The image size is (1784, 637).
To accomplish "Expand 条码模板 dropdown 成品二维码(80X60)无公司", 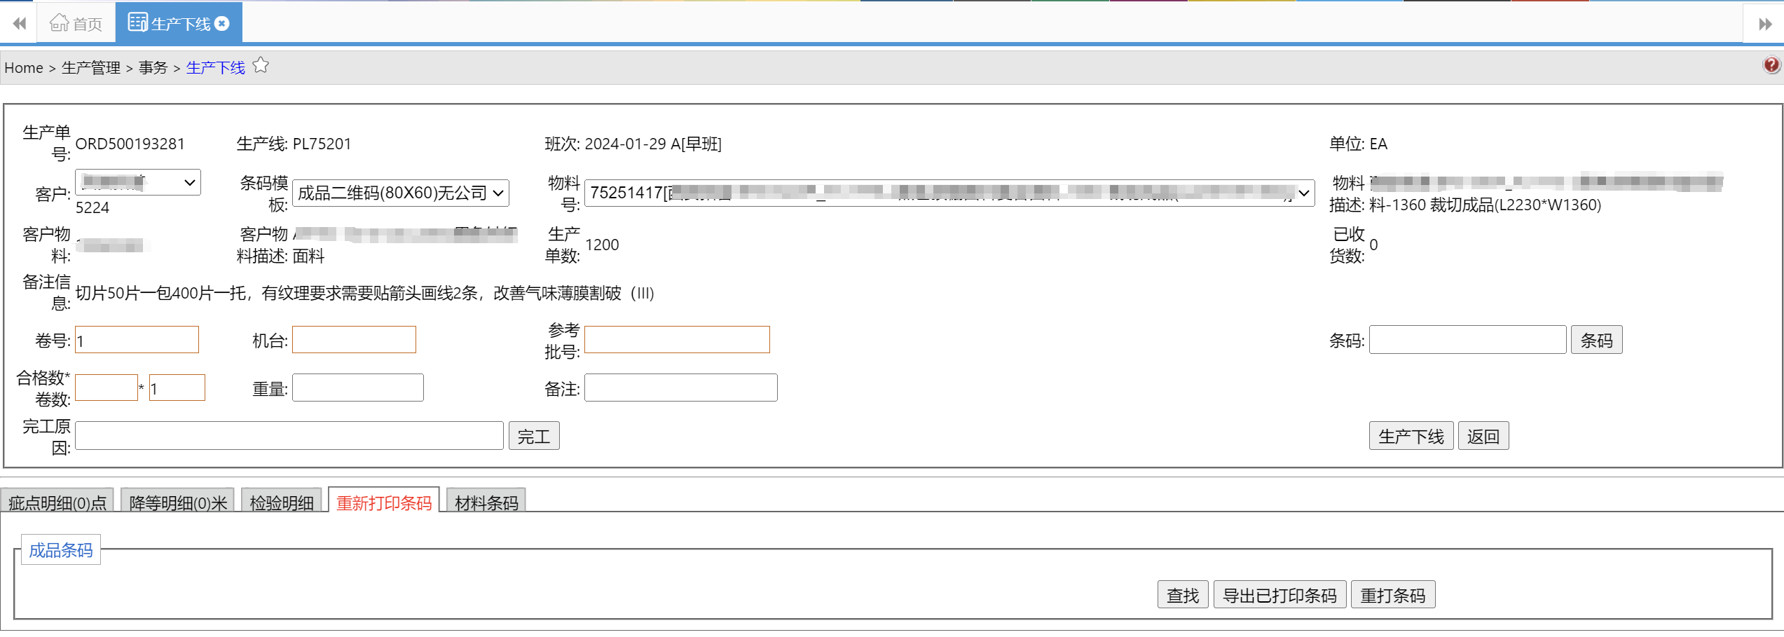I will [x=401, y=193].
